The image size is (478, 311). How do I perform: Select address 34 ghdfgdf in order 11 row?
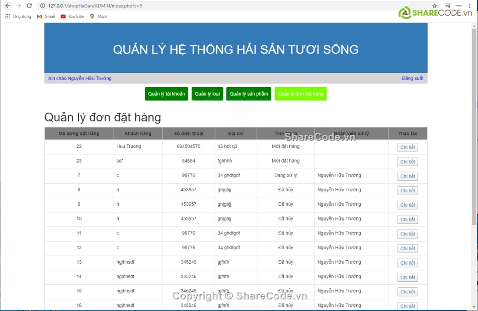(228, 233)
